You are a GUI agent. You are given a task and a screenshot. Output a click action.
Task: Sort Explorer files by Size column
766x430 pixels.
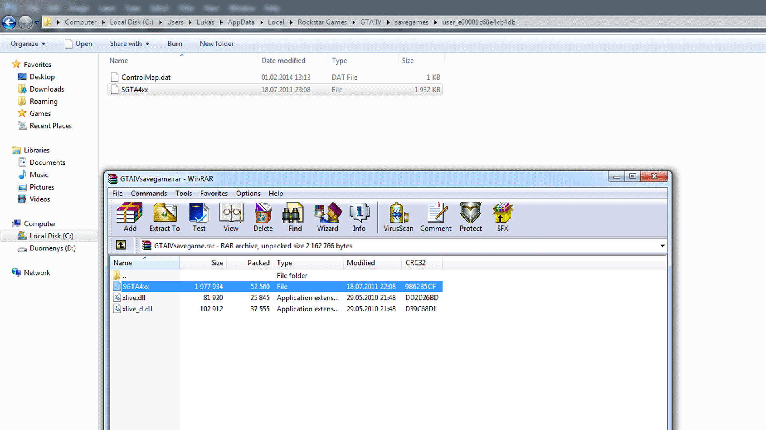click(421, 61)
